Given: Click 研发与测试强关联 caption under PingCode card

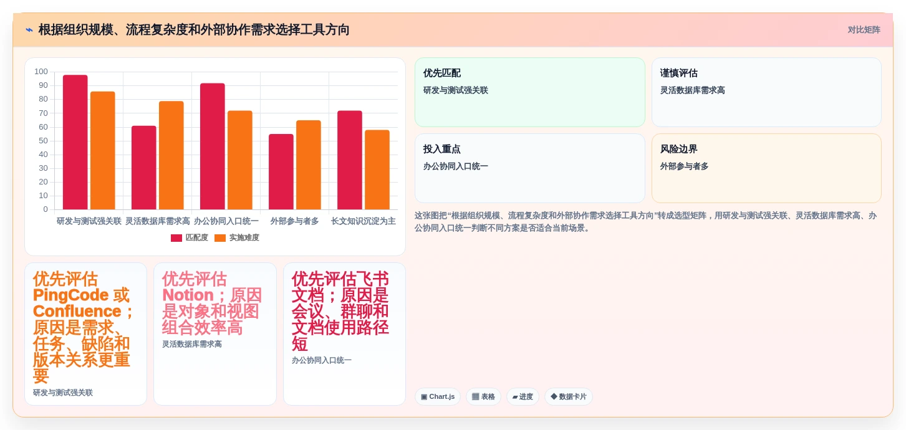Looking at the screenshot, I should pyautogui.click(x=63, y=393).
